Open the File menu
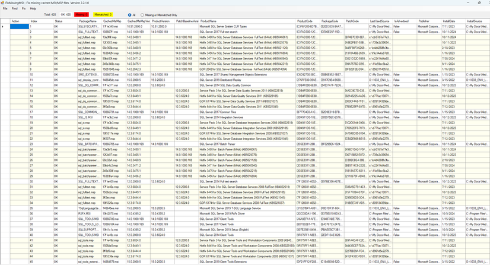 [x=5, y=8]
